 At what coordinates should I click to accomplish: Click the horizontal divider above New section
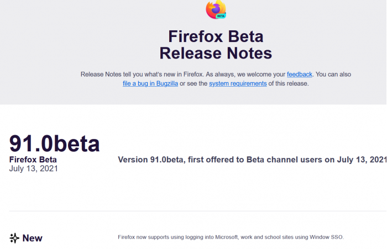(198, 211)
